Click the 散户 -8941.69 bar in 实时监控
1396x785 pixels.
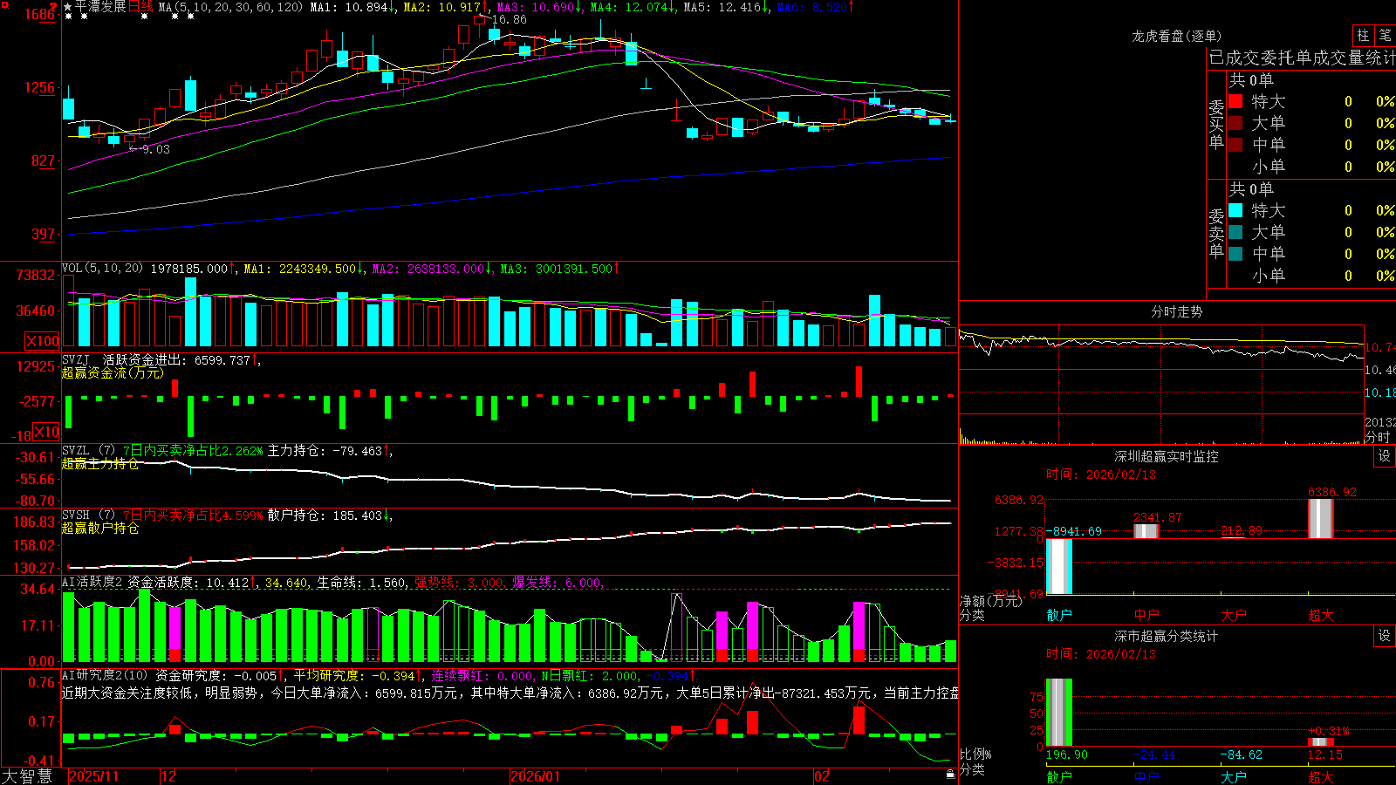[x=1059, y=566]
